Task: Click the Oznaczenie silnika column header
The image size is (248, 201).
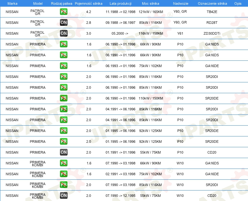Action: click(x=212, y=3)
